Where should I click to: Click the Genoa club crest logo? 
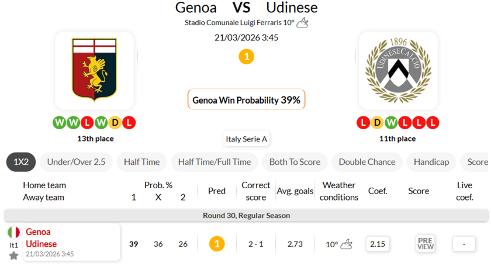(94, 70)
